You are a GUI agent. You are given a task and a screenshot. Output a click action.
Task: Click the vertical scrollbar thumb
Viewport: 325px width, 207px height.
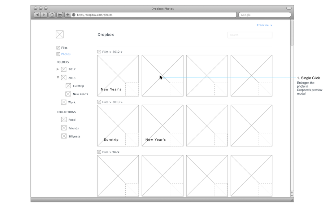pos(292,33)
